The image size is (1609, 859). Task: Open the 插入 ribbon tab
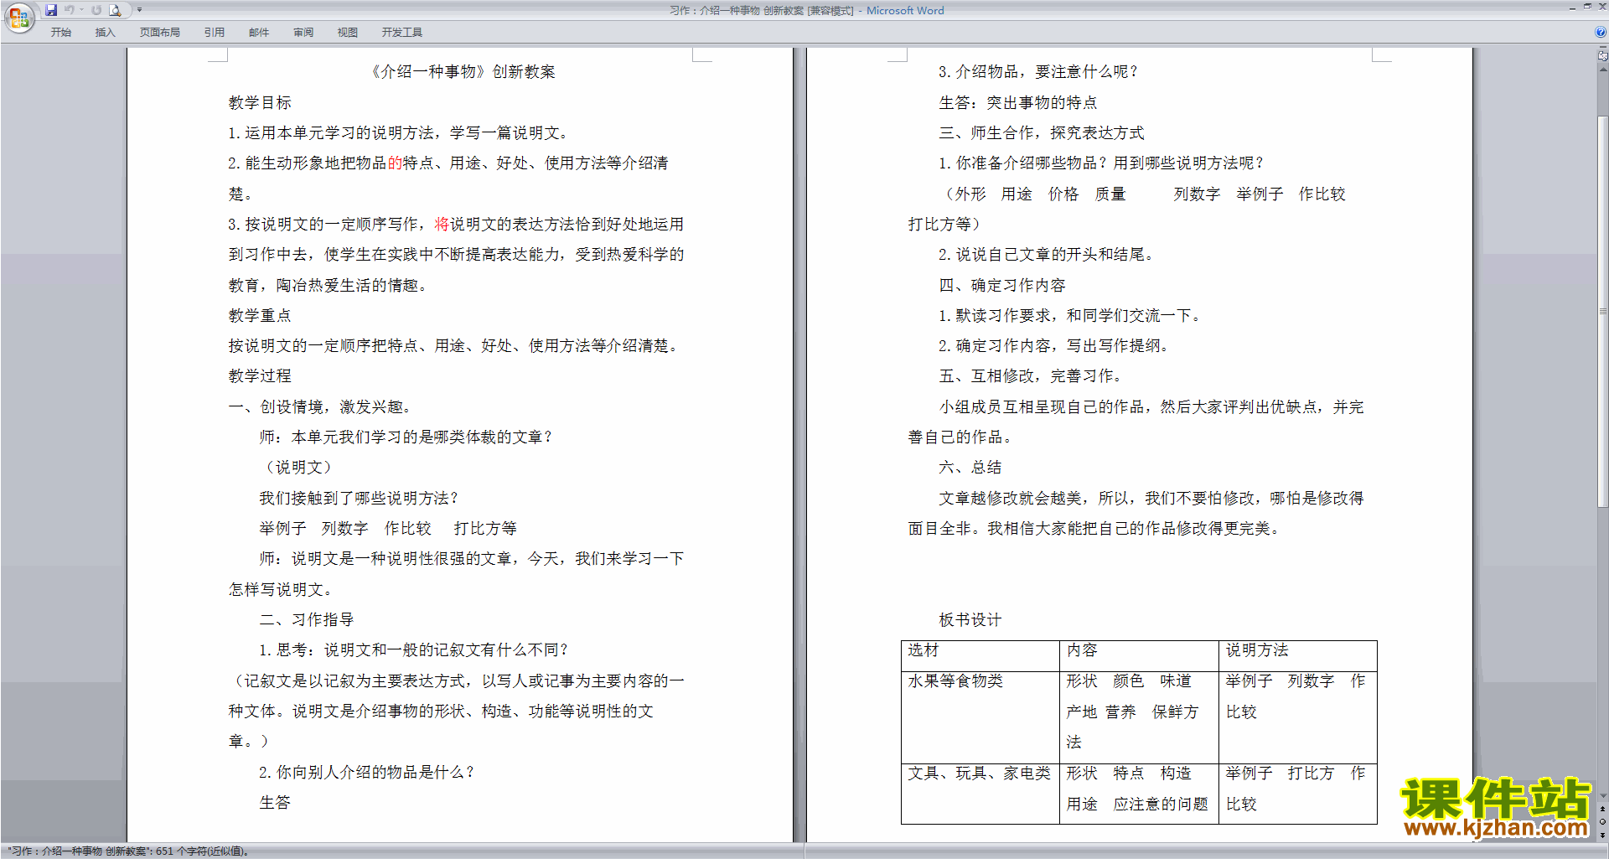[x=105, y=32]
